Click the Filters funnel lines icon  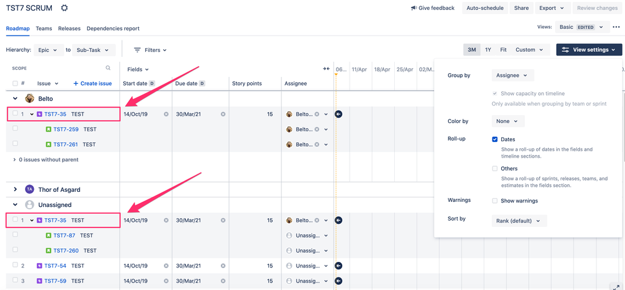point(137,50)
